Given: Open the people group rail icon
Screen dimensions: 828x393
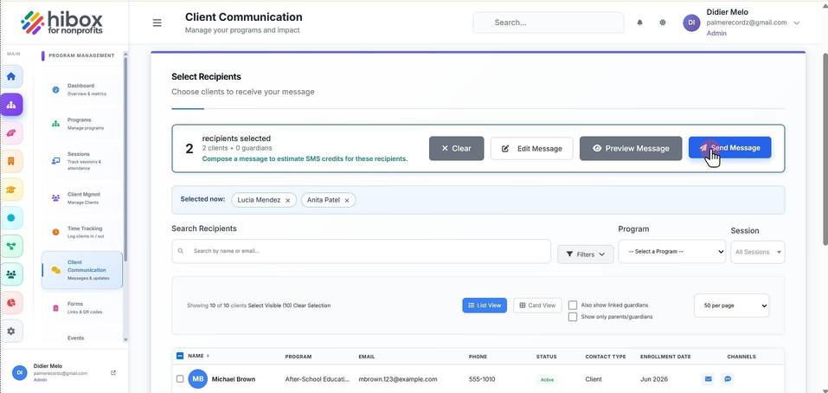Looking at the screenshot, I should click(x=11, y=274).
